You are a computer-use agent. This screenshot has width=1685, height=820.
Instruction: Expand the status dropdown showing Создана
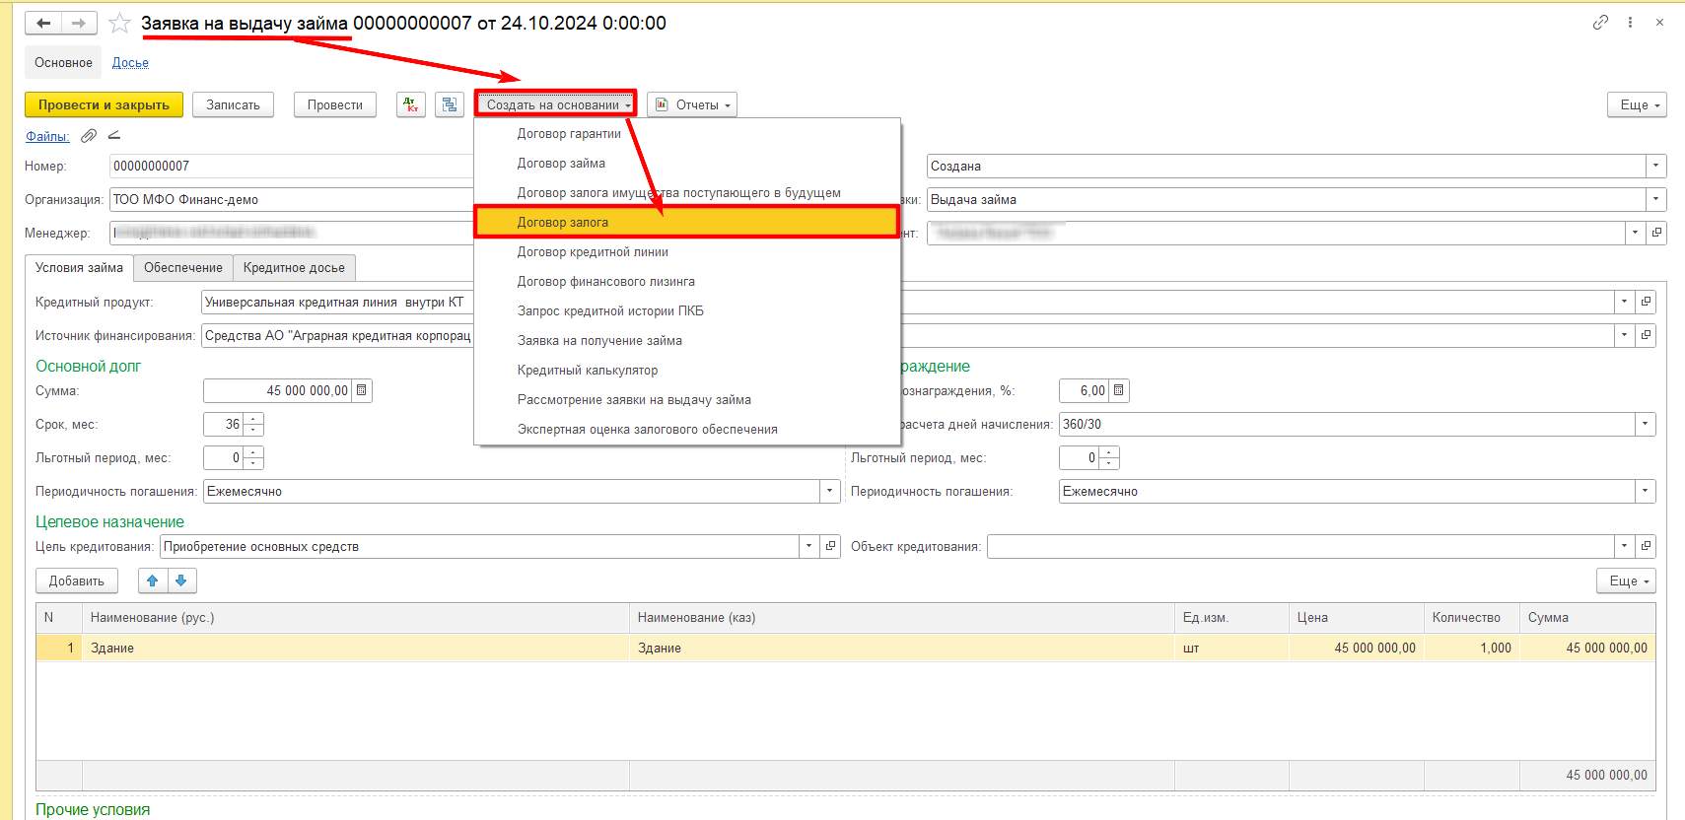point(1656,166)
